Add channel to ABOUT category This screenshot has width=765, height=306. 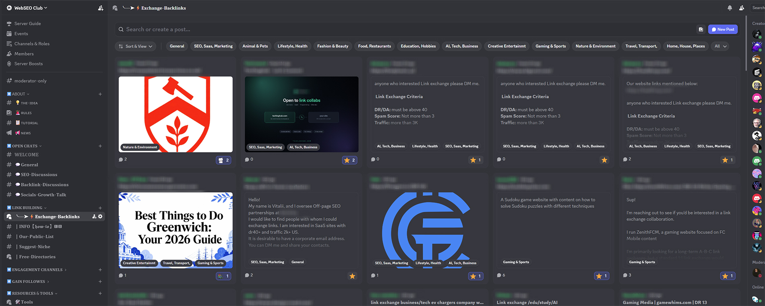click(100, 94)
